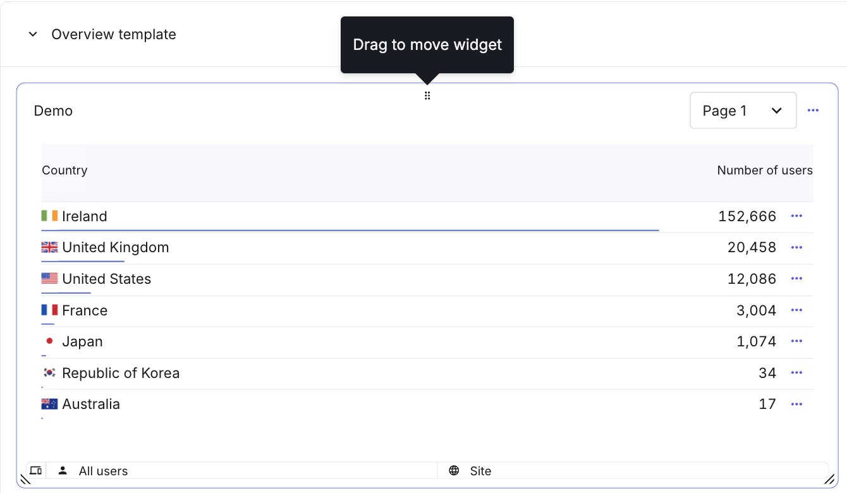Select the Site scope filter
The height and width of the screenshot is (493, 847).
[633, 471]
